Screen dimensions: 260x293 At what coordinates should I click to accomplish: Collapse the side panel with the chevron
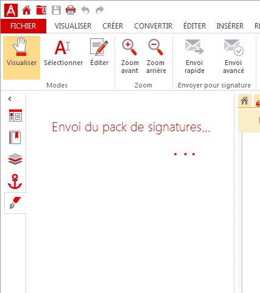[10, 99]
